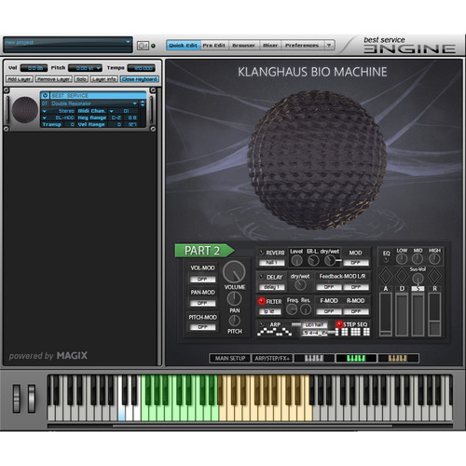The width and height of the screenshot is (466, 466).
Task: Open the Midi Chan. dropdown arrow
Action: pos(111,111)
